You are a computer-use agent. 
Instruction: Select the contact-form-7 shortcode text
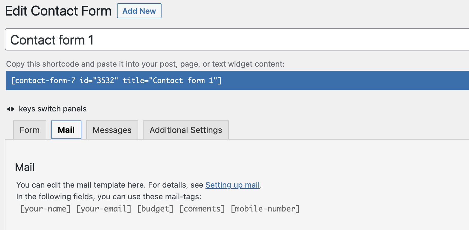coord(116,80)
